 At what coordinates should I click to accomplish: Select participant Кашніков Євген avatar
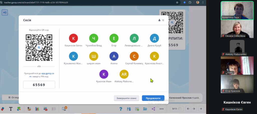(74, 38)
